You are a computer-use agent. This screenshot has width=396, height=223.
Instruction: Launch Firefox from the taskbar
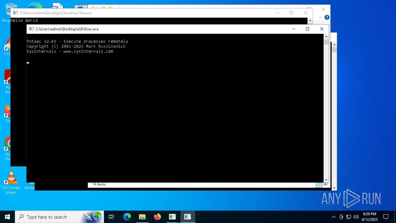157,217
